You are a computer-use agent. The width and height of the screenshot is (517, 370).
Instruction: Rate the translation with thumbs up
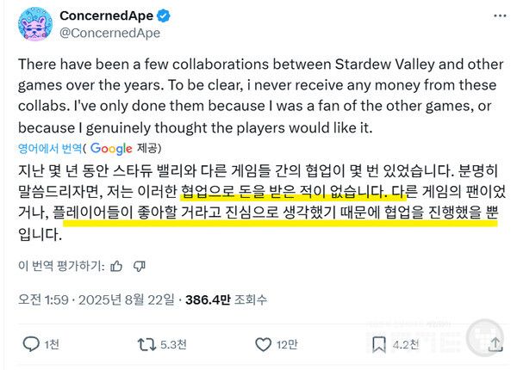coord(116,265)
